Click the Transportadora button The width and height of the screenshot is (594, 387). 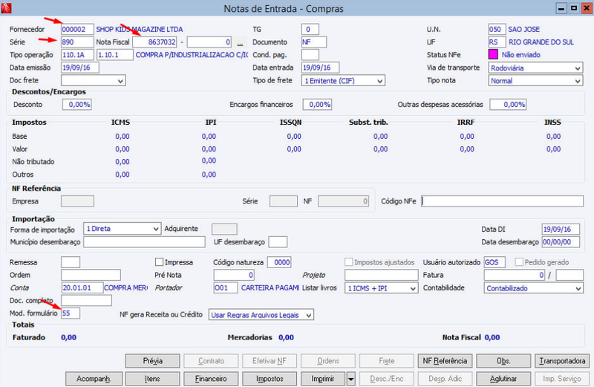pos(562,361)
